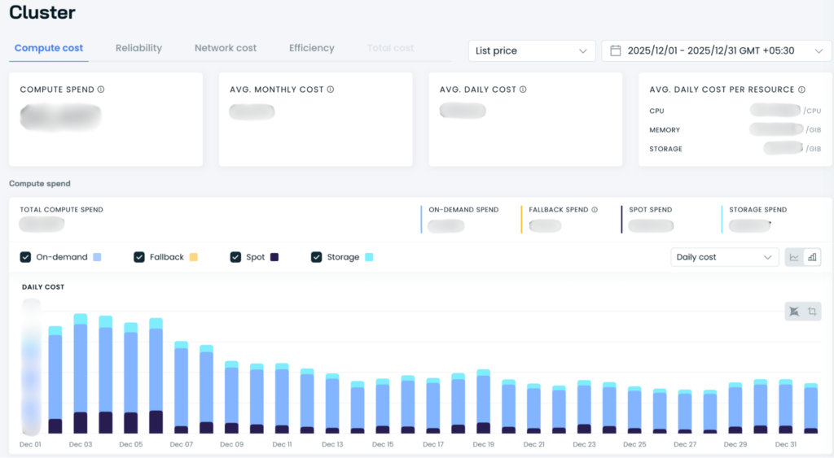Toggle the Fallback series checkbox
The image size is (834, 458).
coord(139,257)
